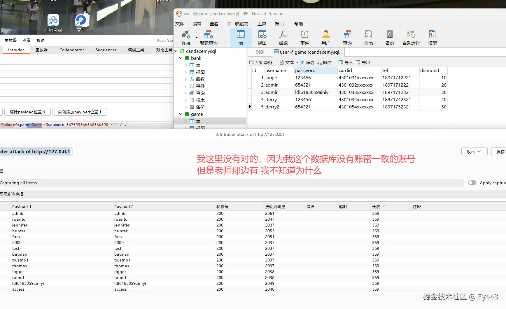The image size is (506, 309).
Task: Open the 攻击 attack dropdown menu
Action: [x=475, y=152]
